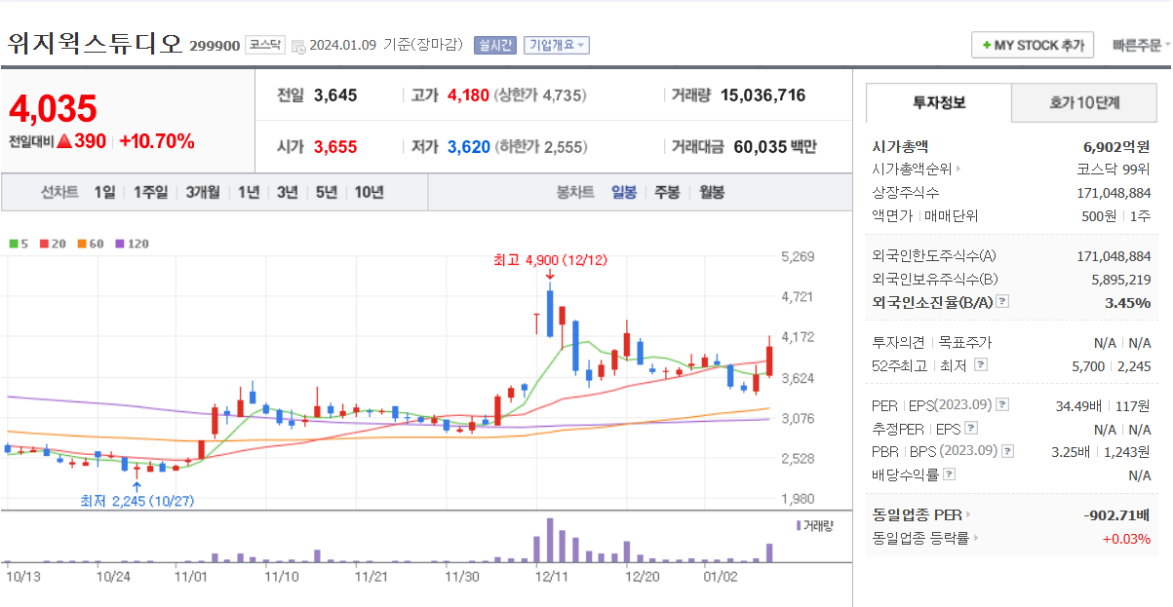The image size is (1173, 607).
Task: Select 5년 line chart period
Action: click(326, 192)
